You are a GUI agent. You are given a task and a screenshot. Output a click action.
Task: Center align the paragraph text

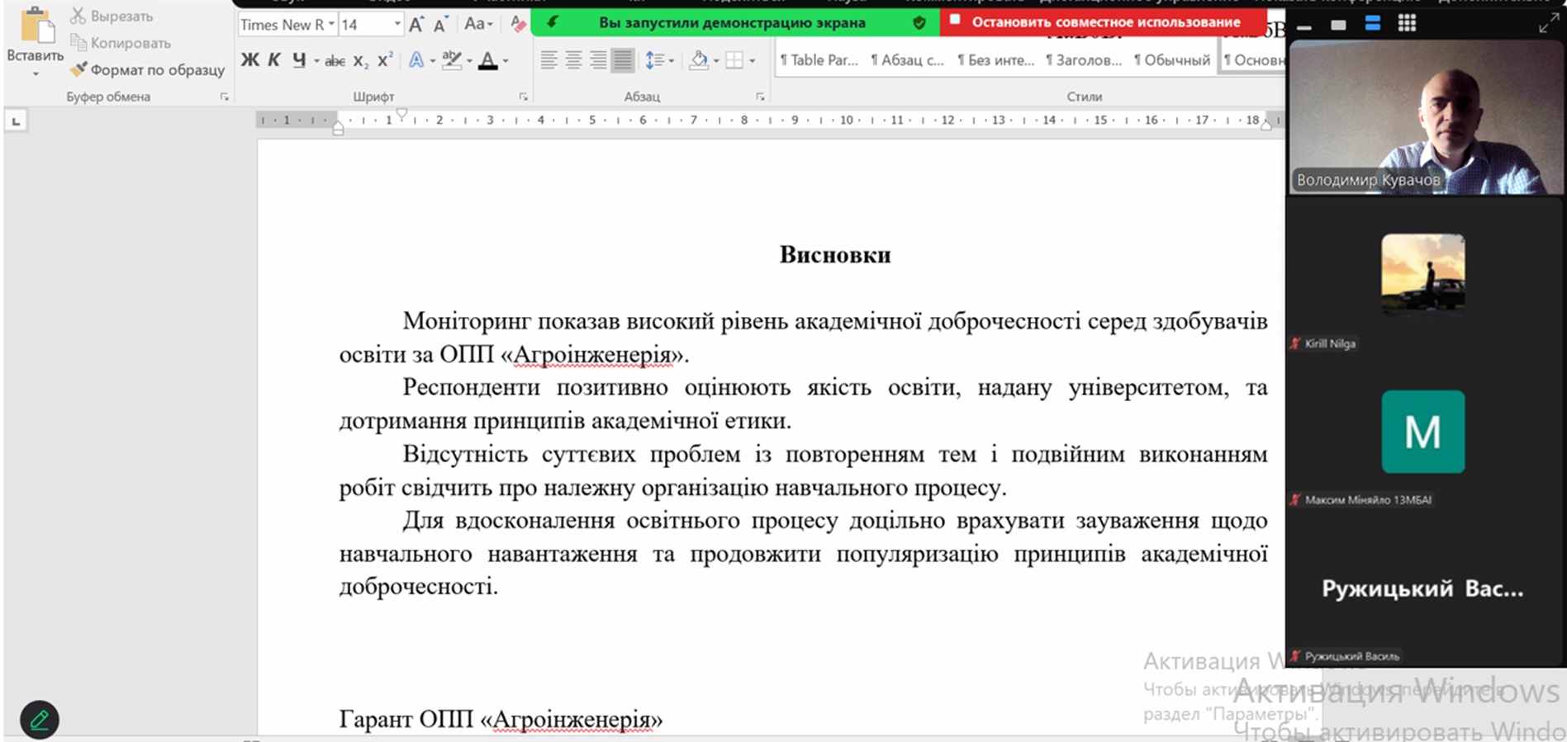click(x=573, y=60)
